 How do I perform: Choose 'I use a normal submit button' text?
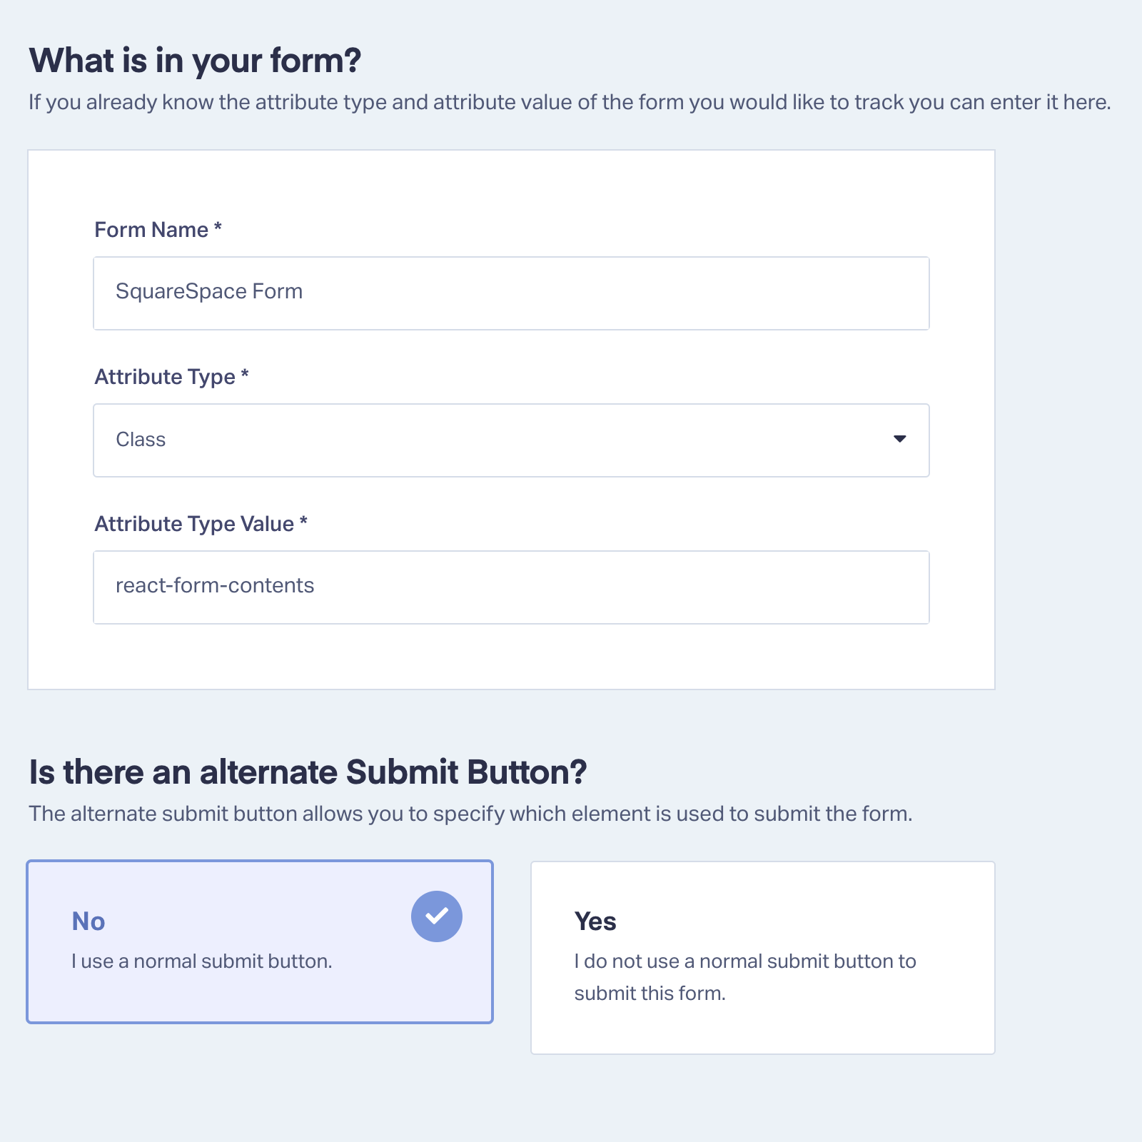tap(202, 961)
